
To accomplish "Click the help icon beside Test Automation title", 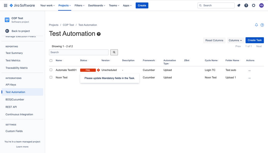I will 99,34.
